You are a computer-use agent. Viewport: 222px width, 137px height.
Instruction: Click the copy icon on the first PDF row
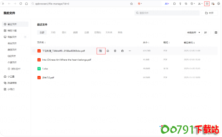coord(101,51)
